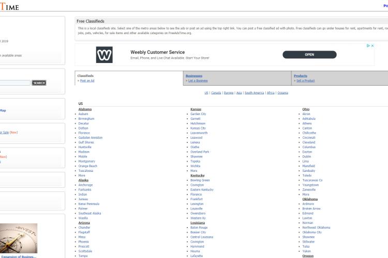Open the Broken Arrow link

click(x=311, y=208)
